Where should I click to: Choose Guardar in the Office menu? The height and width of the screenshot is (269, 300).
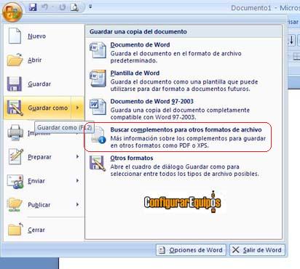[44, 84]
